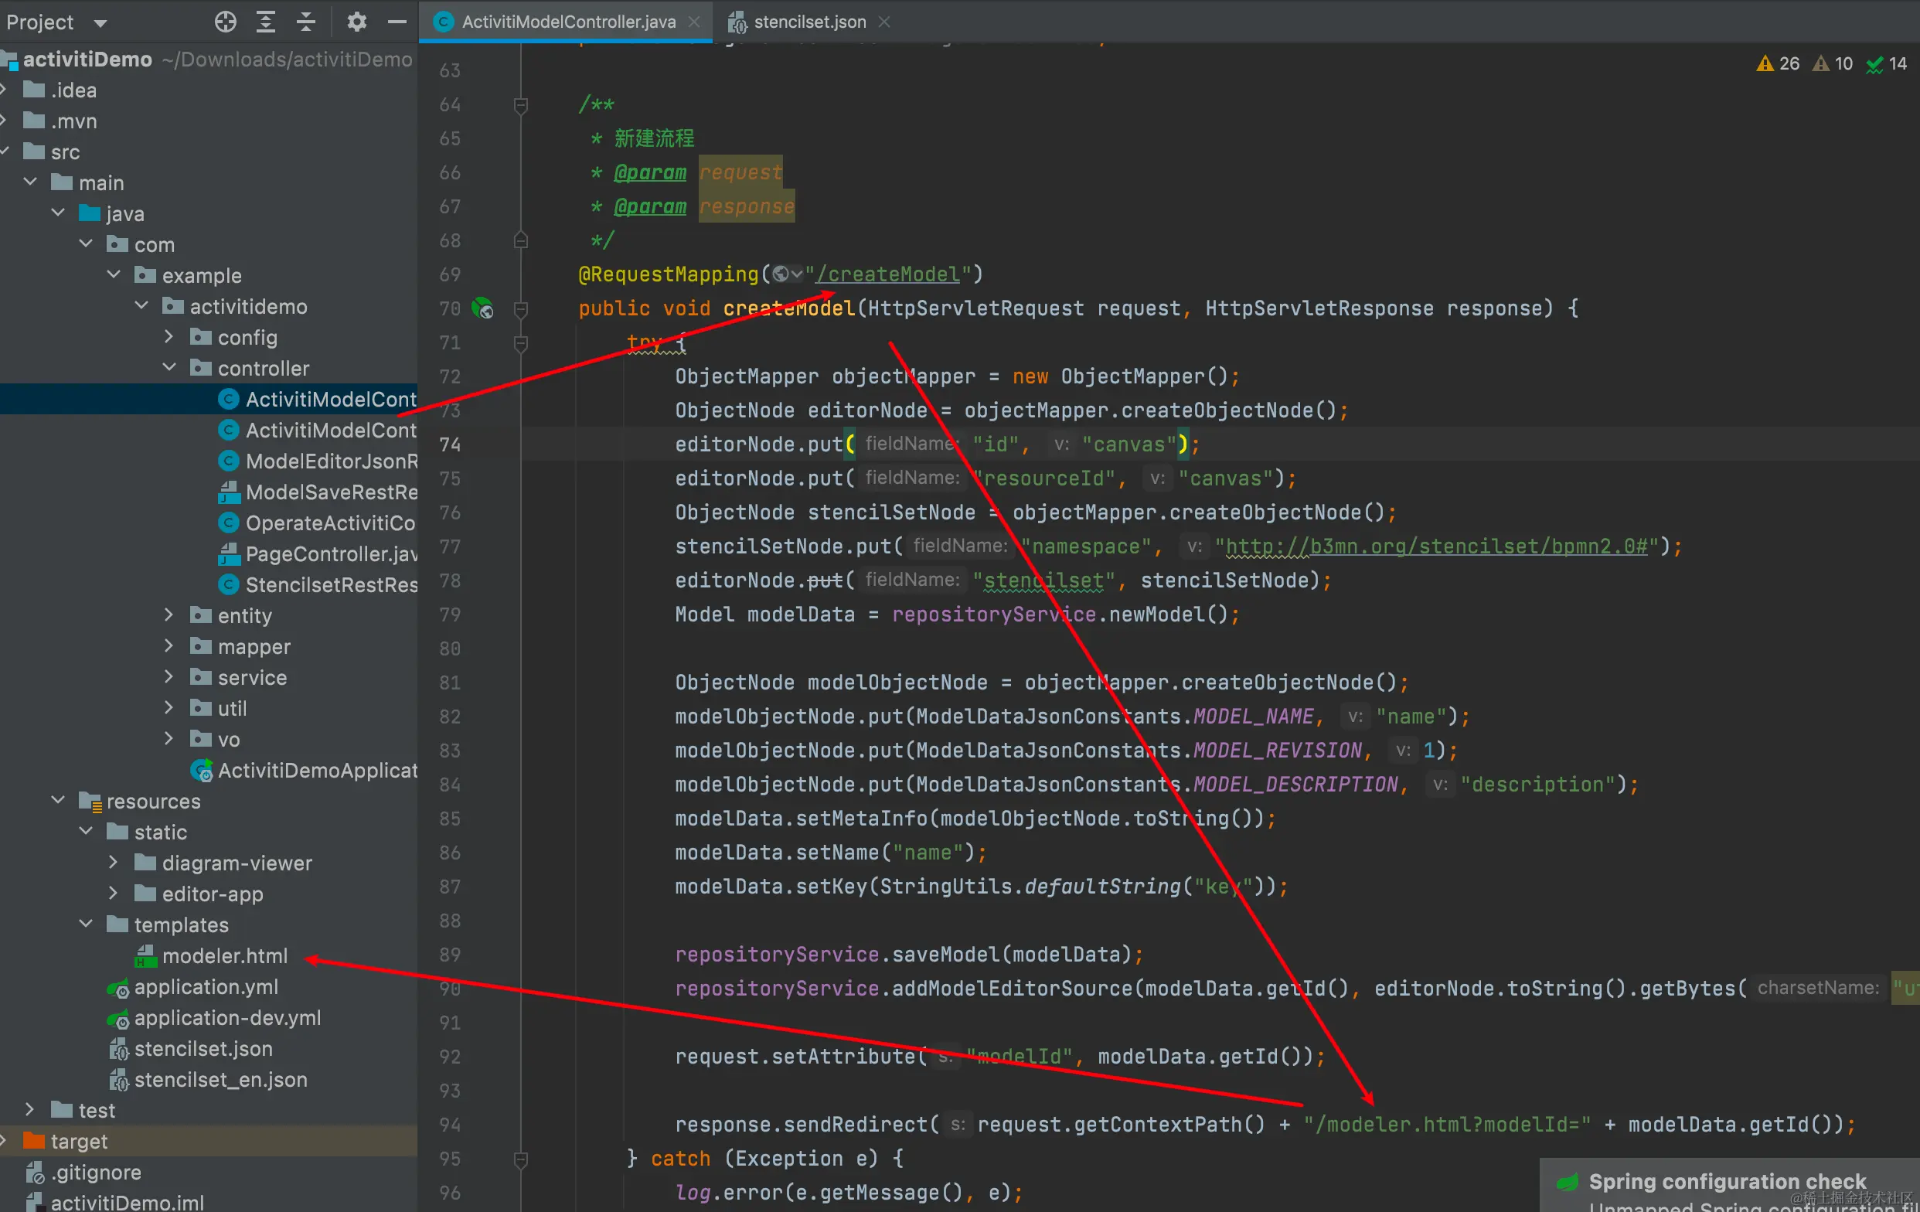Click the Expand All icon in Project panel
1920x1212 pixels.
click(x=266, y=22)
